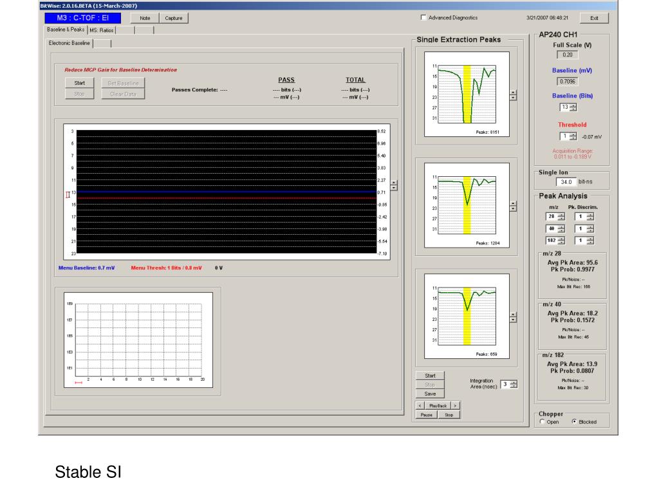Click the Set Baseline button
659x494 pixels.
[x=123, y=83]
